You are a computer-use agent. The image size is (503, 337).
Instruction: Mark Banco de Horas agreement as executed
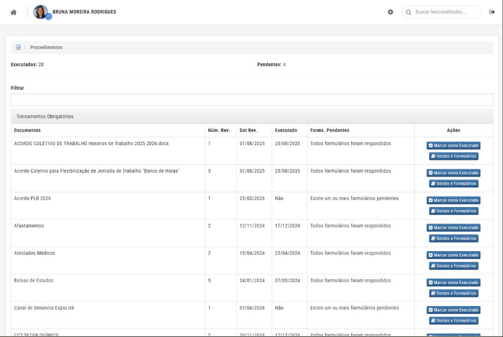point(453,173)
